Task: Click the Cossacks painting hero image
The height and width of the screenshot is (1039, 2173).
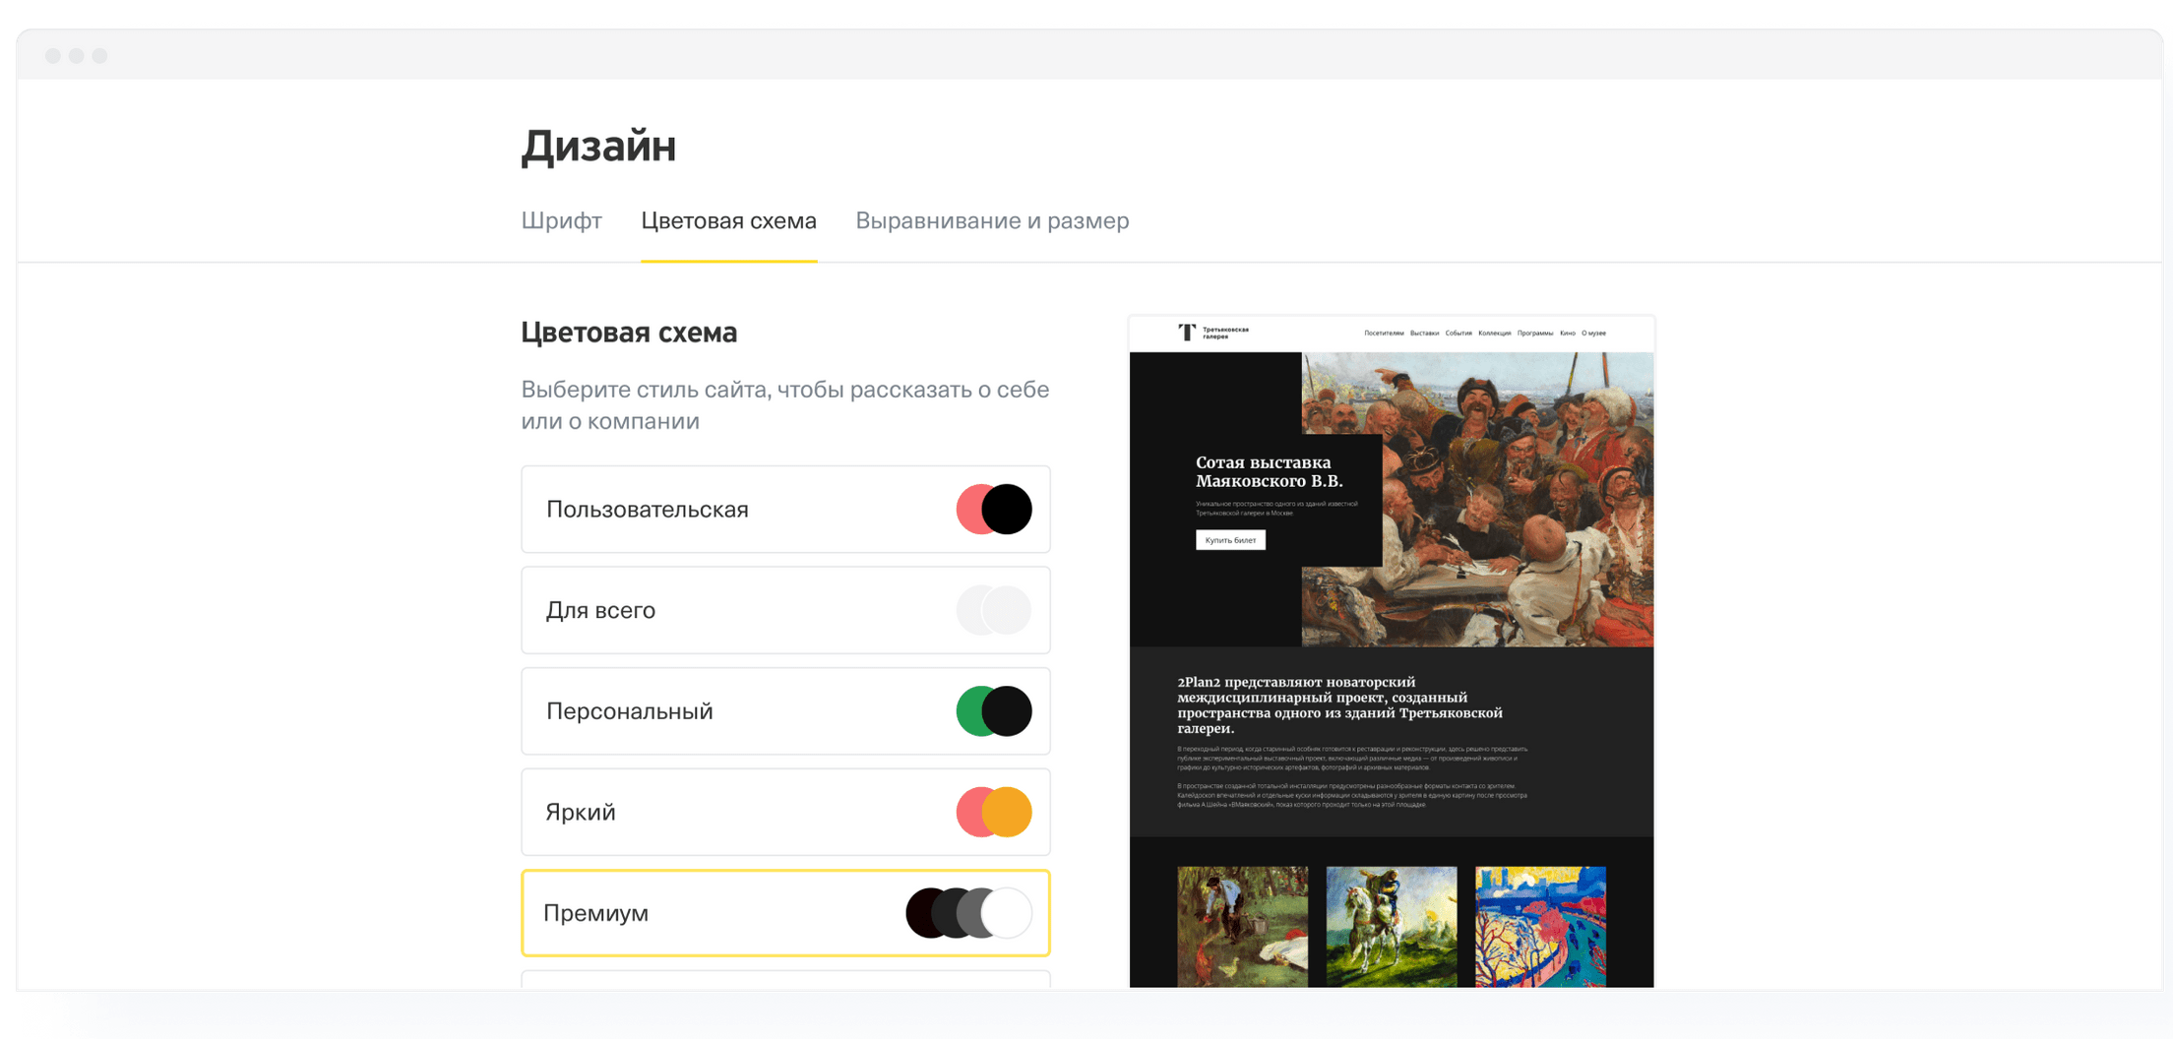Action: pyautogui.click(x=1516, y=499)
